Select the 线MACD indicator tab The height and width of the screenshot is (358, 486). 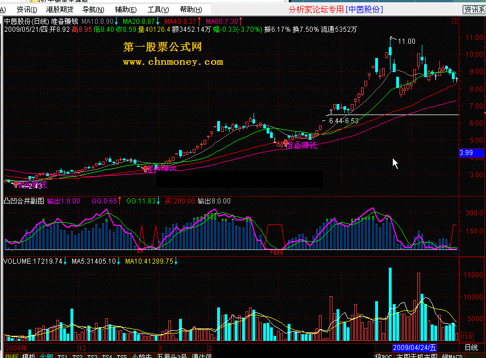(452, 356)
